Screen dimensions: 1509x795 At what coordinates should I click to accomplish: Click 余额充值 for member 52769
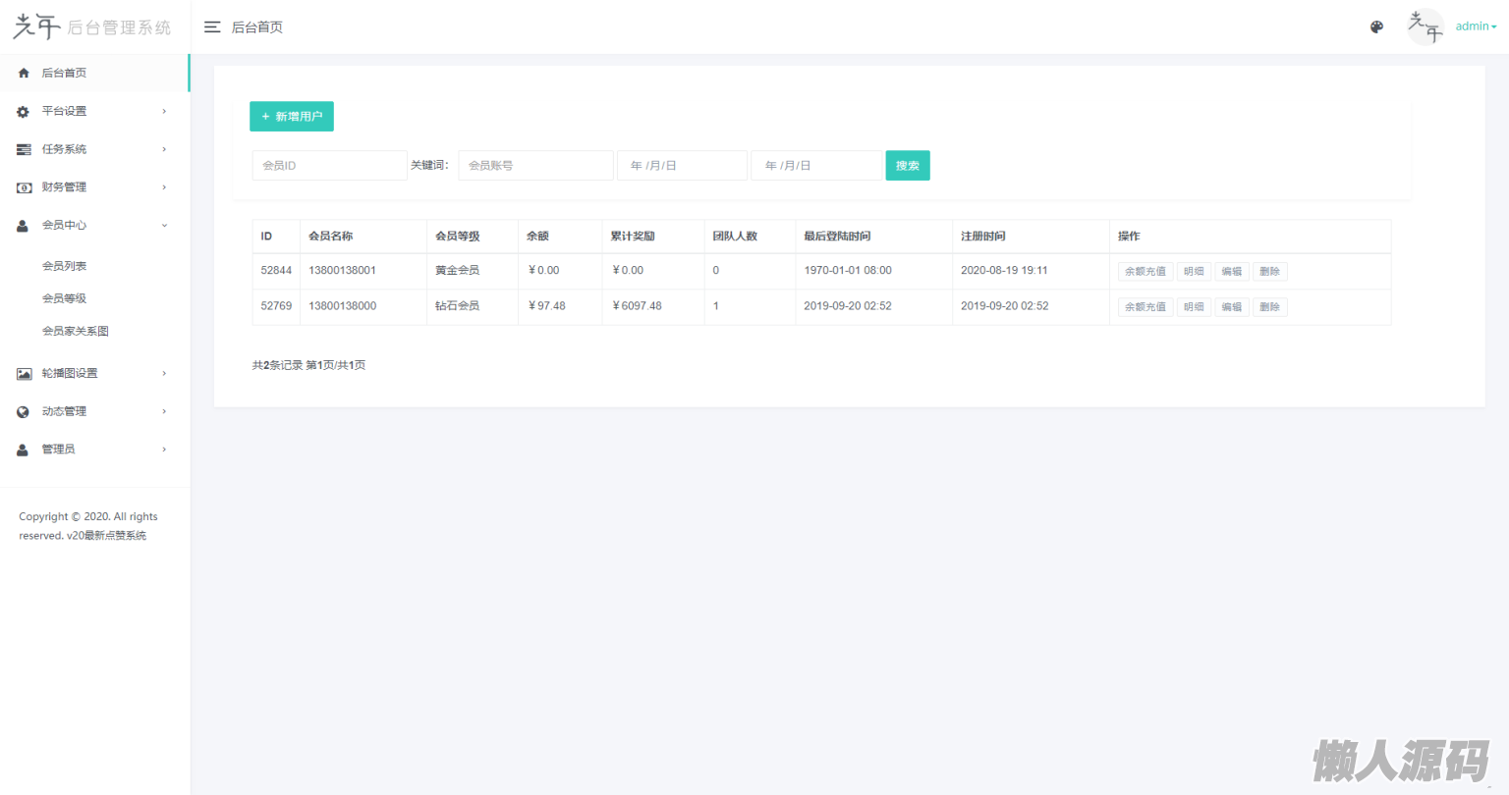(1145, 307)
